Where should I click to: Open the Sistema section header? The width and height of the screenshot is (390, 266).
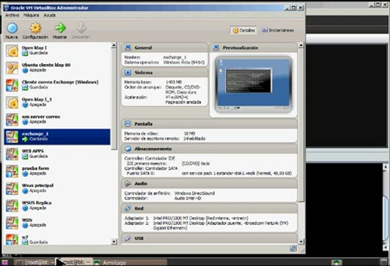coord(165,72)
